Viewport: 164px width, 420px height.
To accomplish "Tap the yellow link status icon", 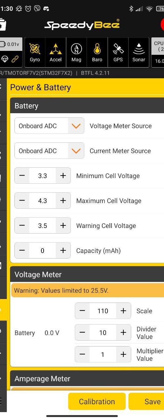I will [15, 59].
